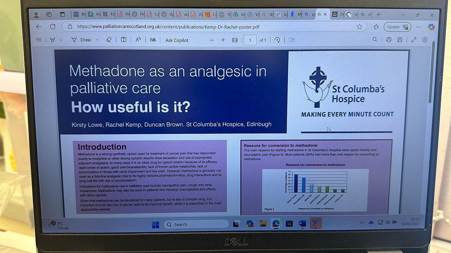Select the Draw tool

click(82, 40)
